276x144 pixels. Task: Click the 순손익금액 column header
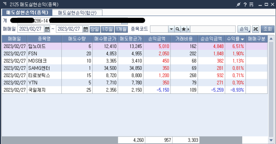click(x=211, y=39)
